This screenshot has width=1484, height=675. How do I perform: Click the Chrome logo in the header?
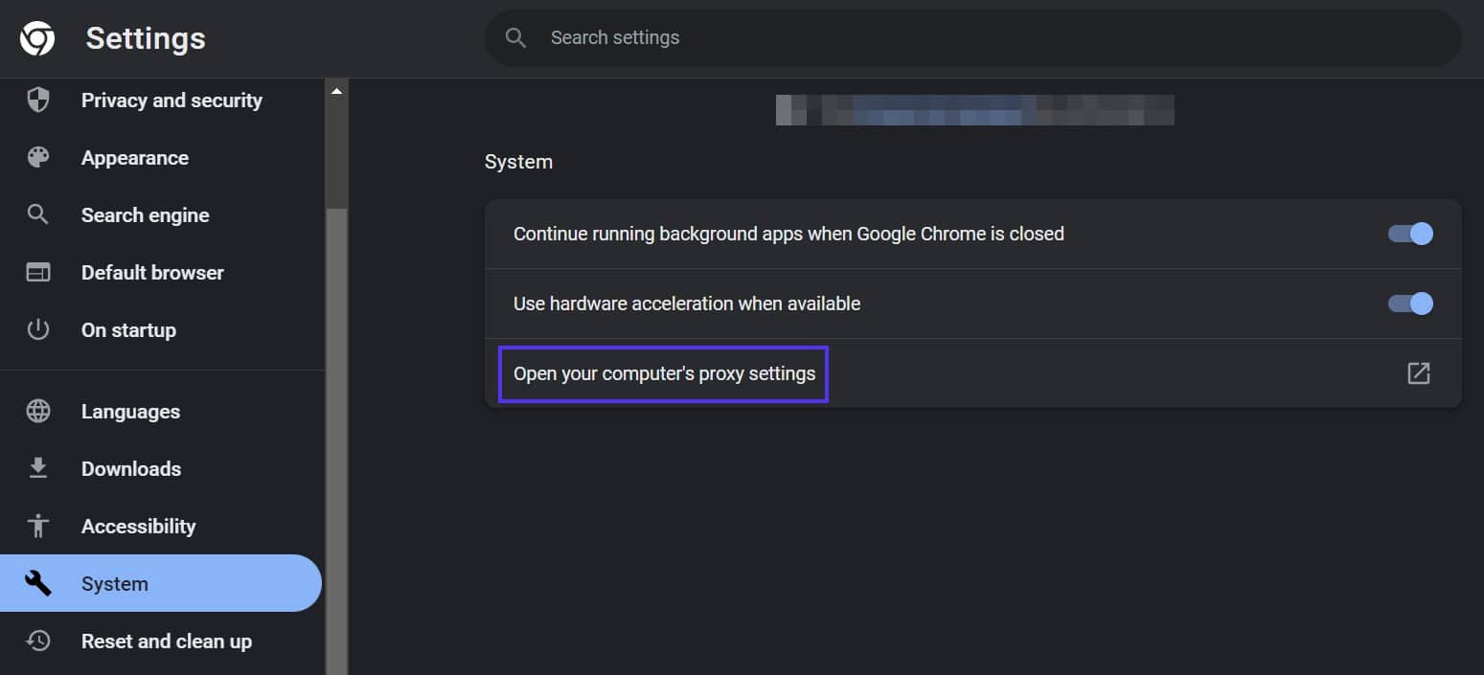(x=35, y=38)
